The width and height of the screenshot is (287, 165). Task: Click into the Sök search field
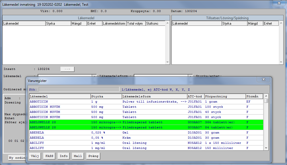pos(79,89)
